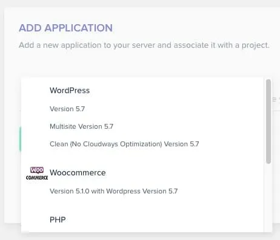Choose Multisite Version 5.7 option
The height and width of the screenshot is (240, 280).
[x=81, y=126]
